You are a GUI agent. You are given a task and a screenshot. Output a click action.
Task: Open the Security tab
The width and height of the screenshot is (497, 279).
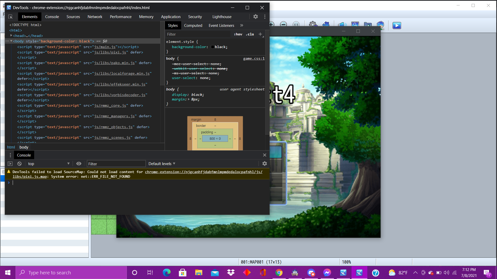(x=195, y=17)
